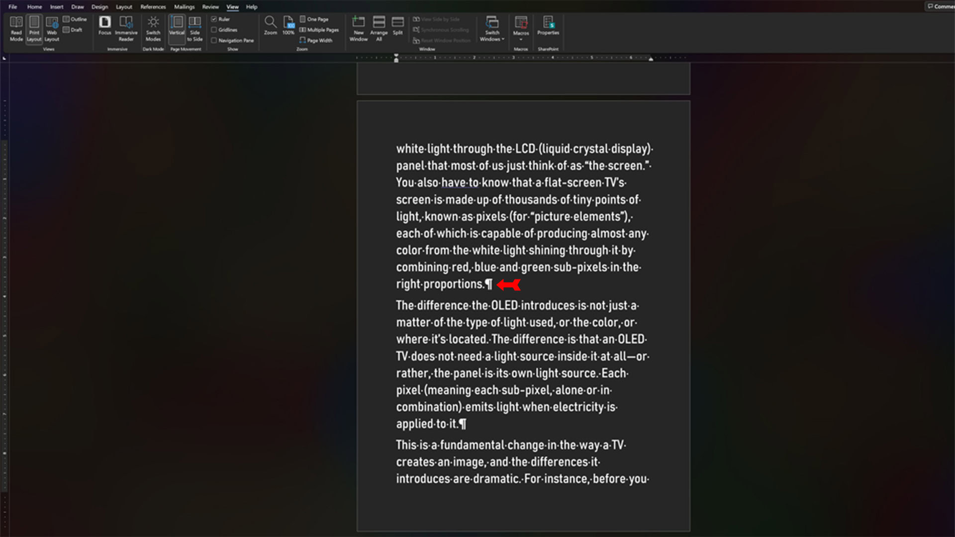Enable the Gridlines checkbox
The height and width of the screenshot is (537, 955).
pyautogui.click(x=214, y=30)
